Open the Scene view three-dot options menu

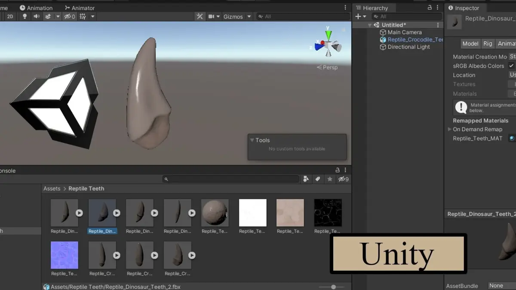(345, 7)
